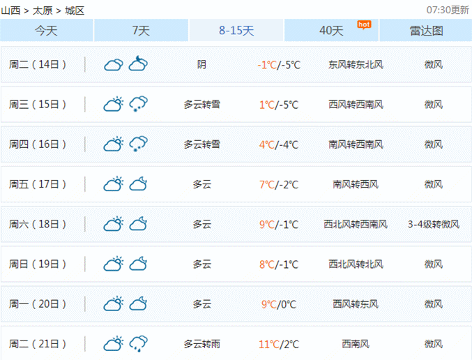Click 微风 on the 14日 row
The image size is (472, 360).
[x=434, y=64]
